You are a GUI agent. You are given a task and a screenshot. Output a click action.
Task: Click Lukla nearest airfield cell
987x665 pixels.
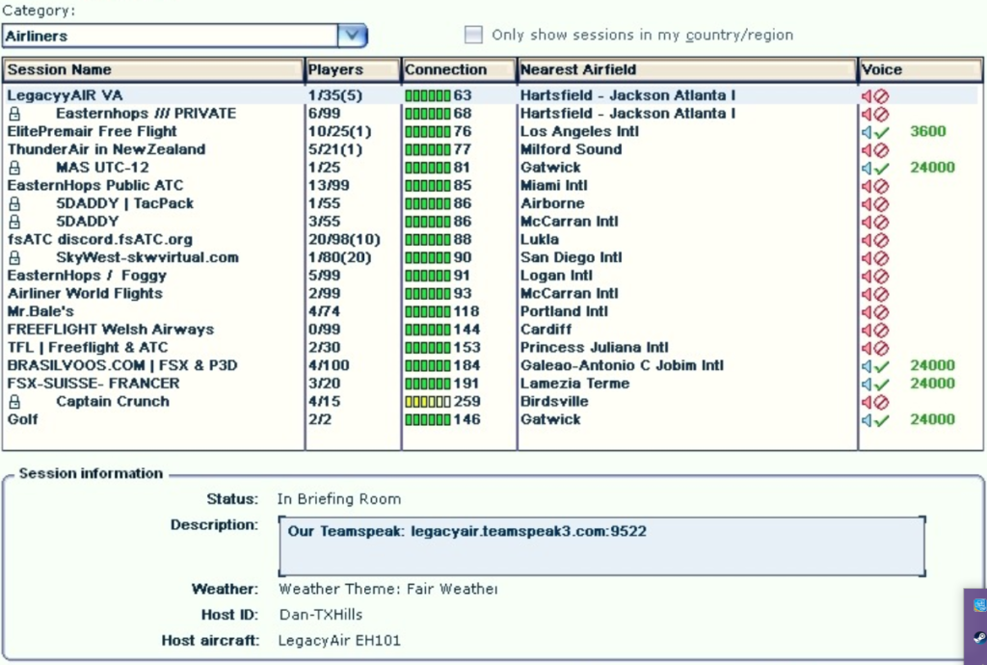tap(540, 240)
